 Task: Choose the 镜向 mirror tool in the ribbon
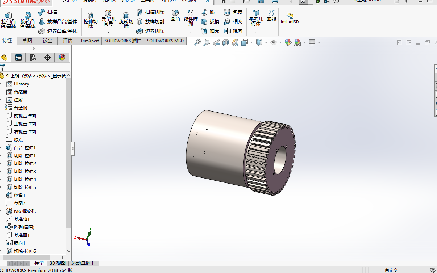pos(233,31)
